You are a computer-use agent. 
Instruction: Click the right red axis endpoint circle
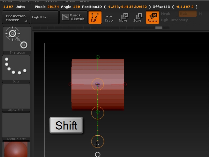coord(125,84)
